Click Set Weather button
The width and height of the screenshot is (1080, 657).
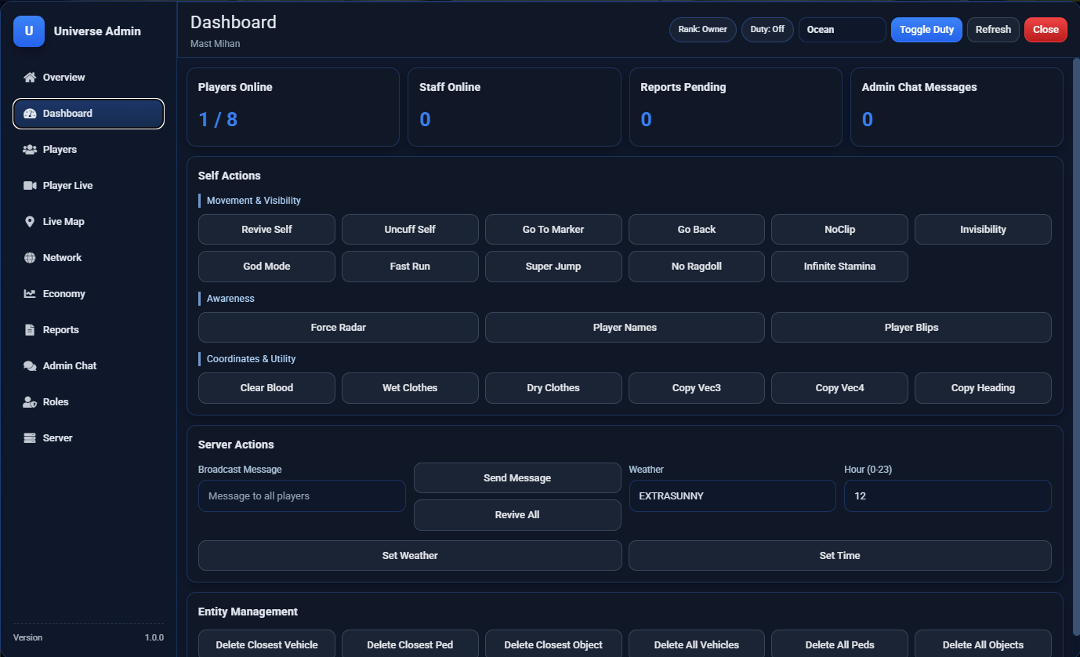pos(410,556)
